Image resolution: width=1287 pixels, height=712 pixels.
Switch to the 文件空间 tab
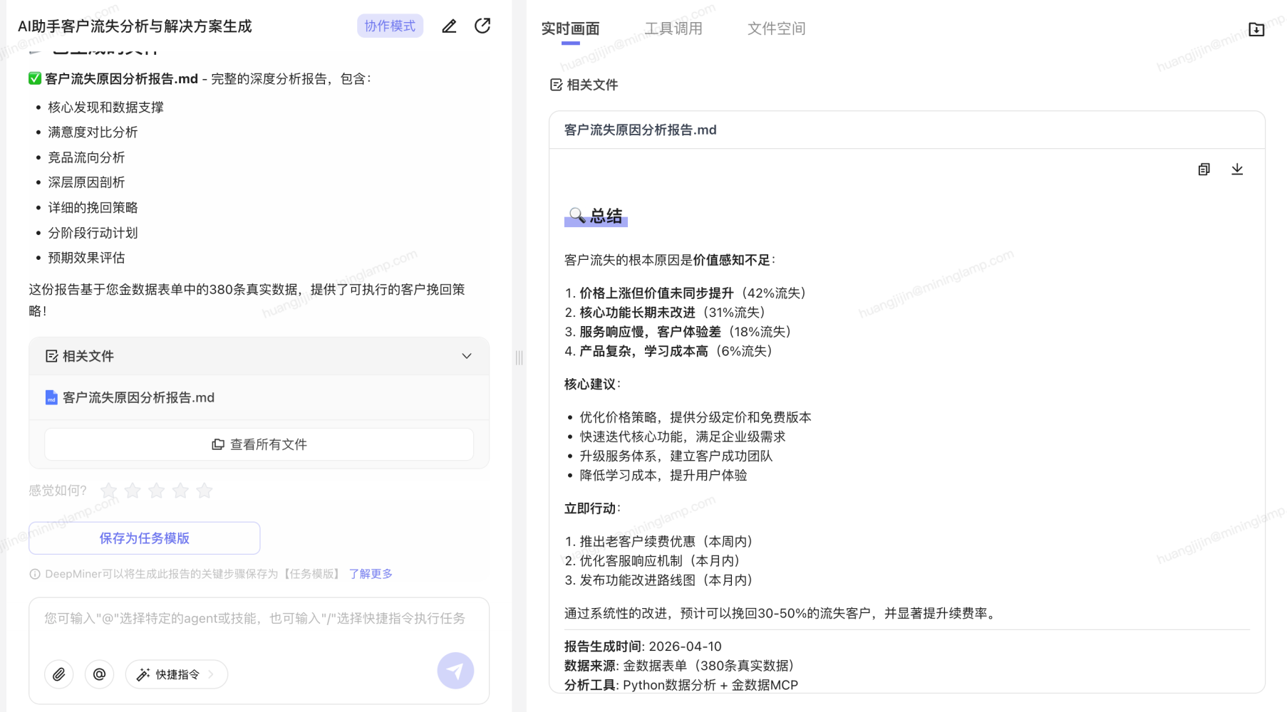click(776, 28)
